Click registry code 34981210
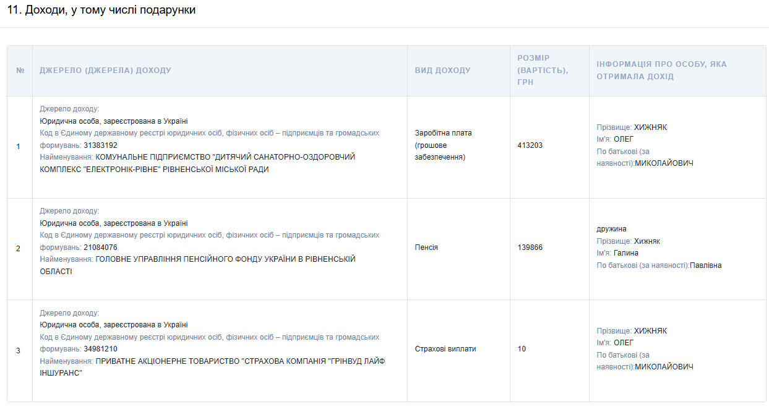 (100, 349)
